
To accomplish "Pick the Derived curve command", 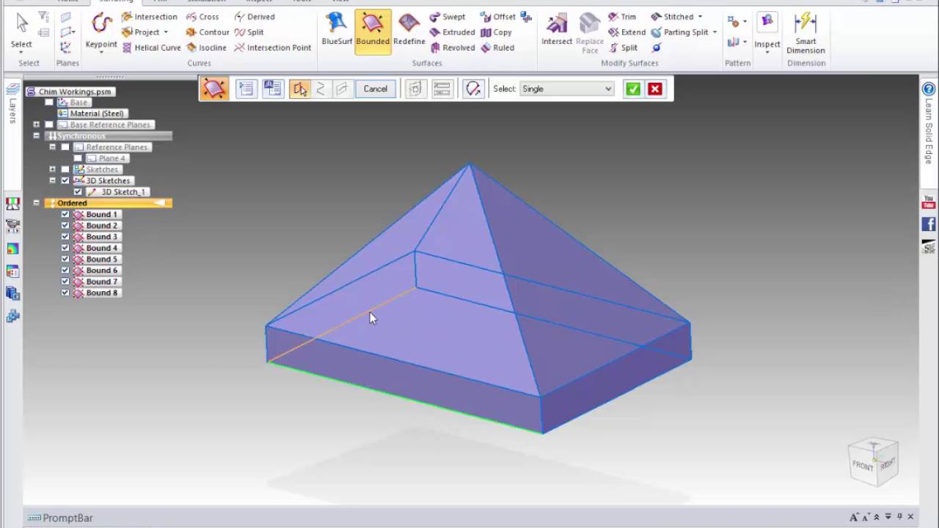I will point(255,17).
